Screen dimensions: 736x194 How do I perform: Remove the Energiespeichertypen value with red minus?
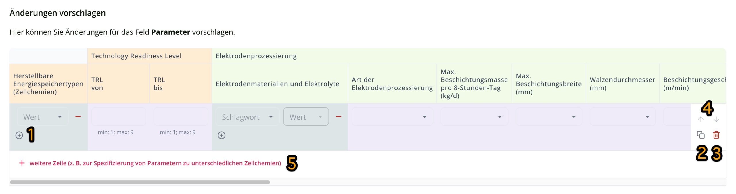point(78,116)
